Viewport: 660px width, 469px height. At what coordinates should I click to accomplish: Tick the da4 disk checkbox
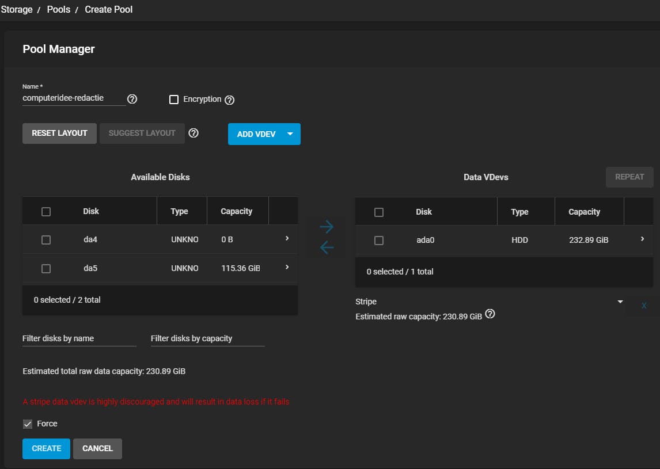46,240
